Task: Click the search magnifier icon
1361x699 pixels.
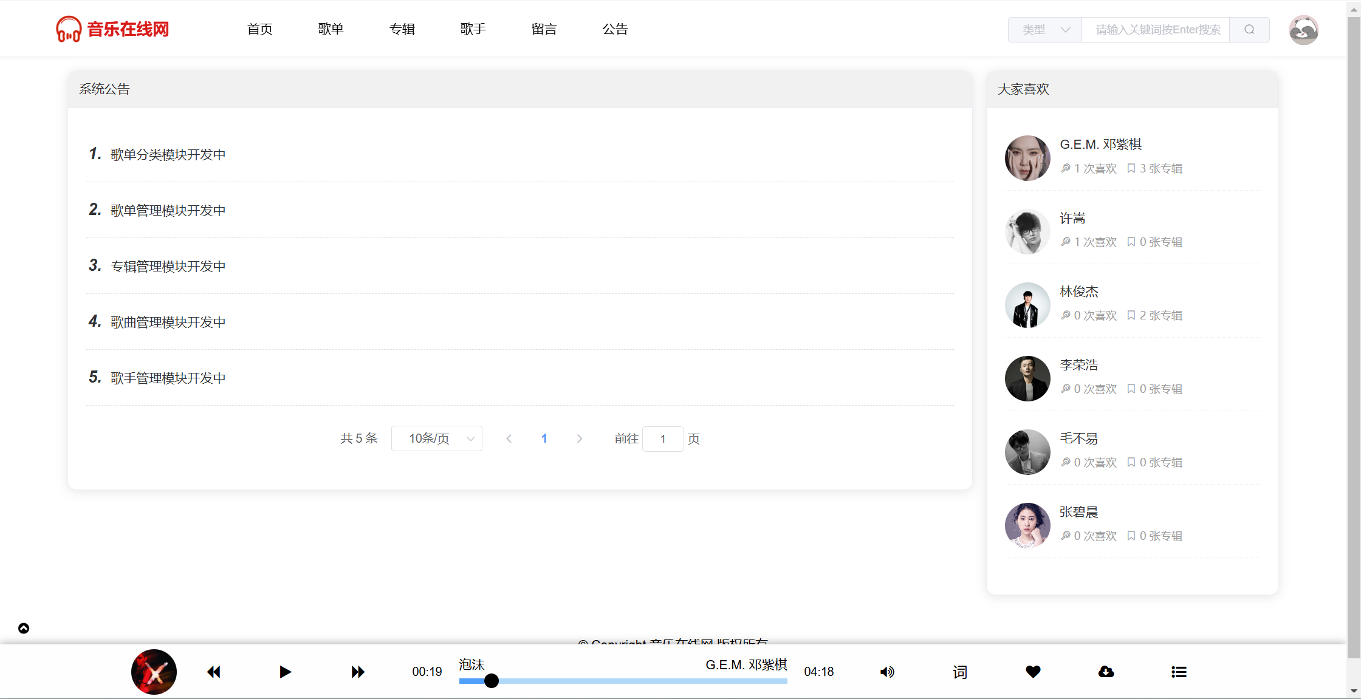Action: (1249, 30)
